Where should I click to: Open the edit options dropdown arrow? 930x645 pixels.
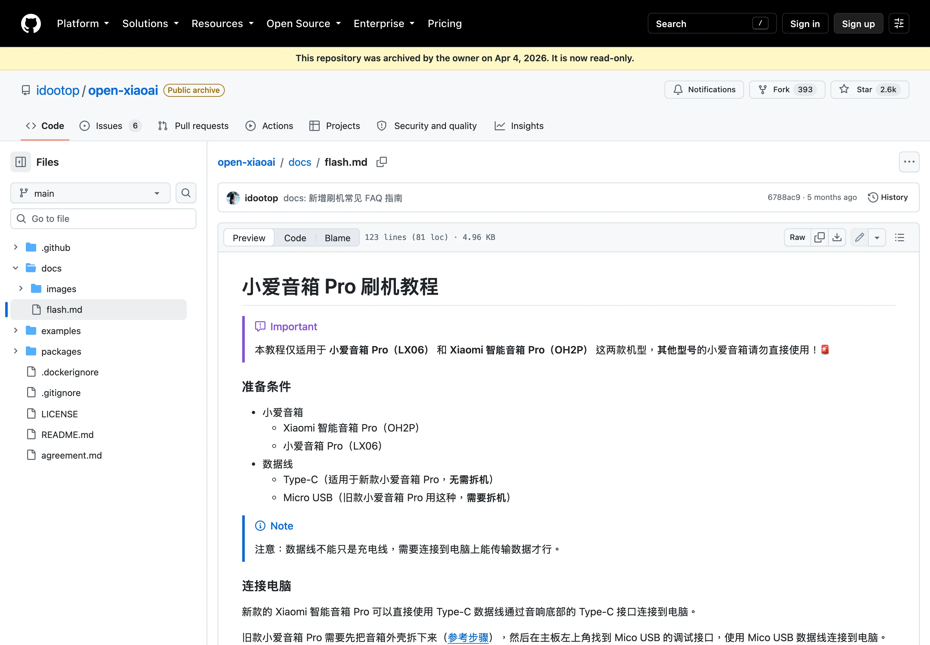tap(877, 237)
